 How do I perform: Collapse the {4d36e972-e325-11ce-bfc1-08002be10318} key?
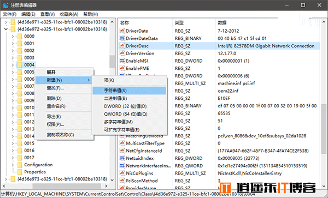pos(6,29)
